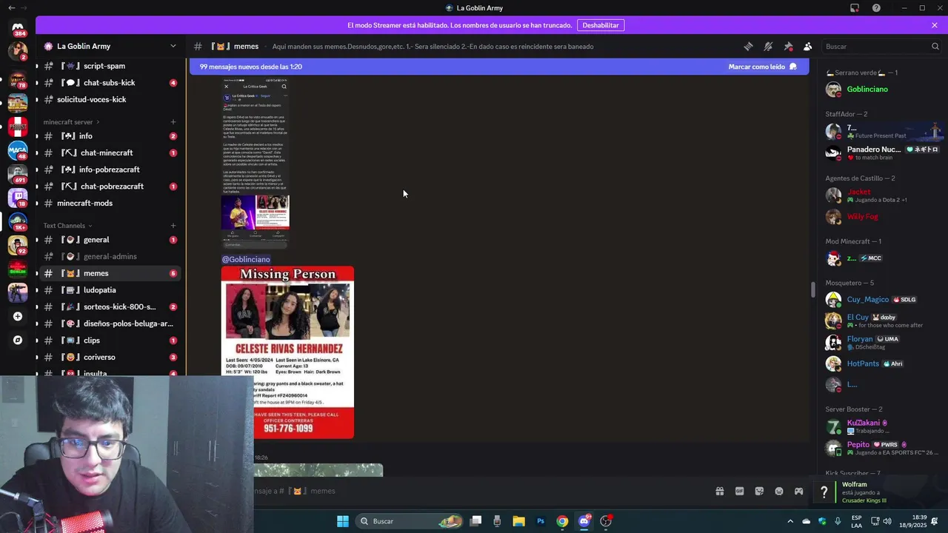Click the Buscar search field in Discord header
This screenshot has height=533, width=948.
881,46
